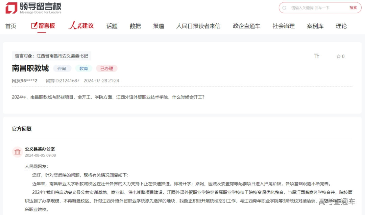
Task: Browse the 社会治理 category
Action: tap(283, 26)
